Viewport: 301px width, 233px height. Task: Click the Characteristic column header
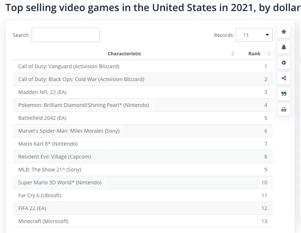(x=124, y=54)
